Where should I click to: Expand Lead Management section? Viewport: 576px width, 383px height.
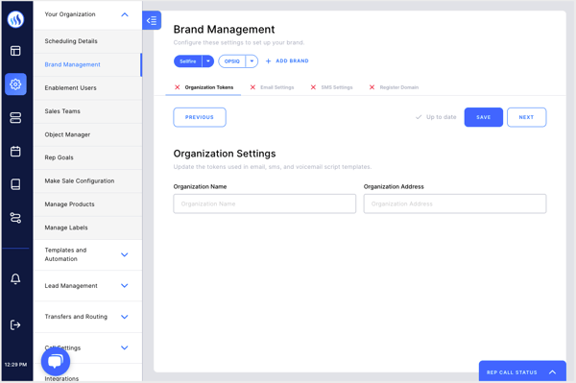pos(125,286)
